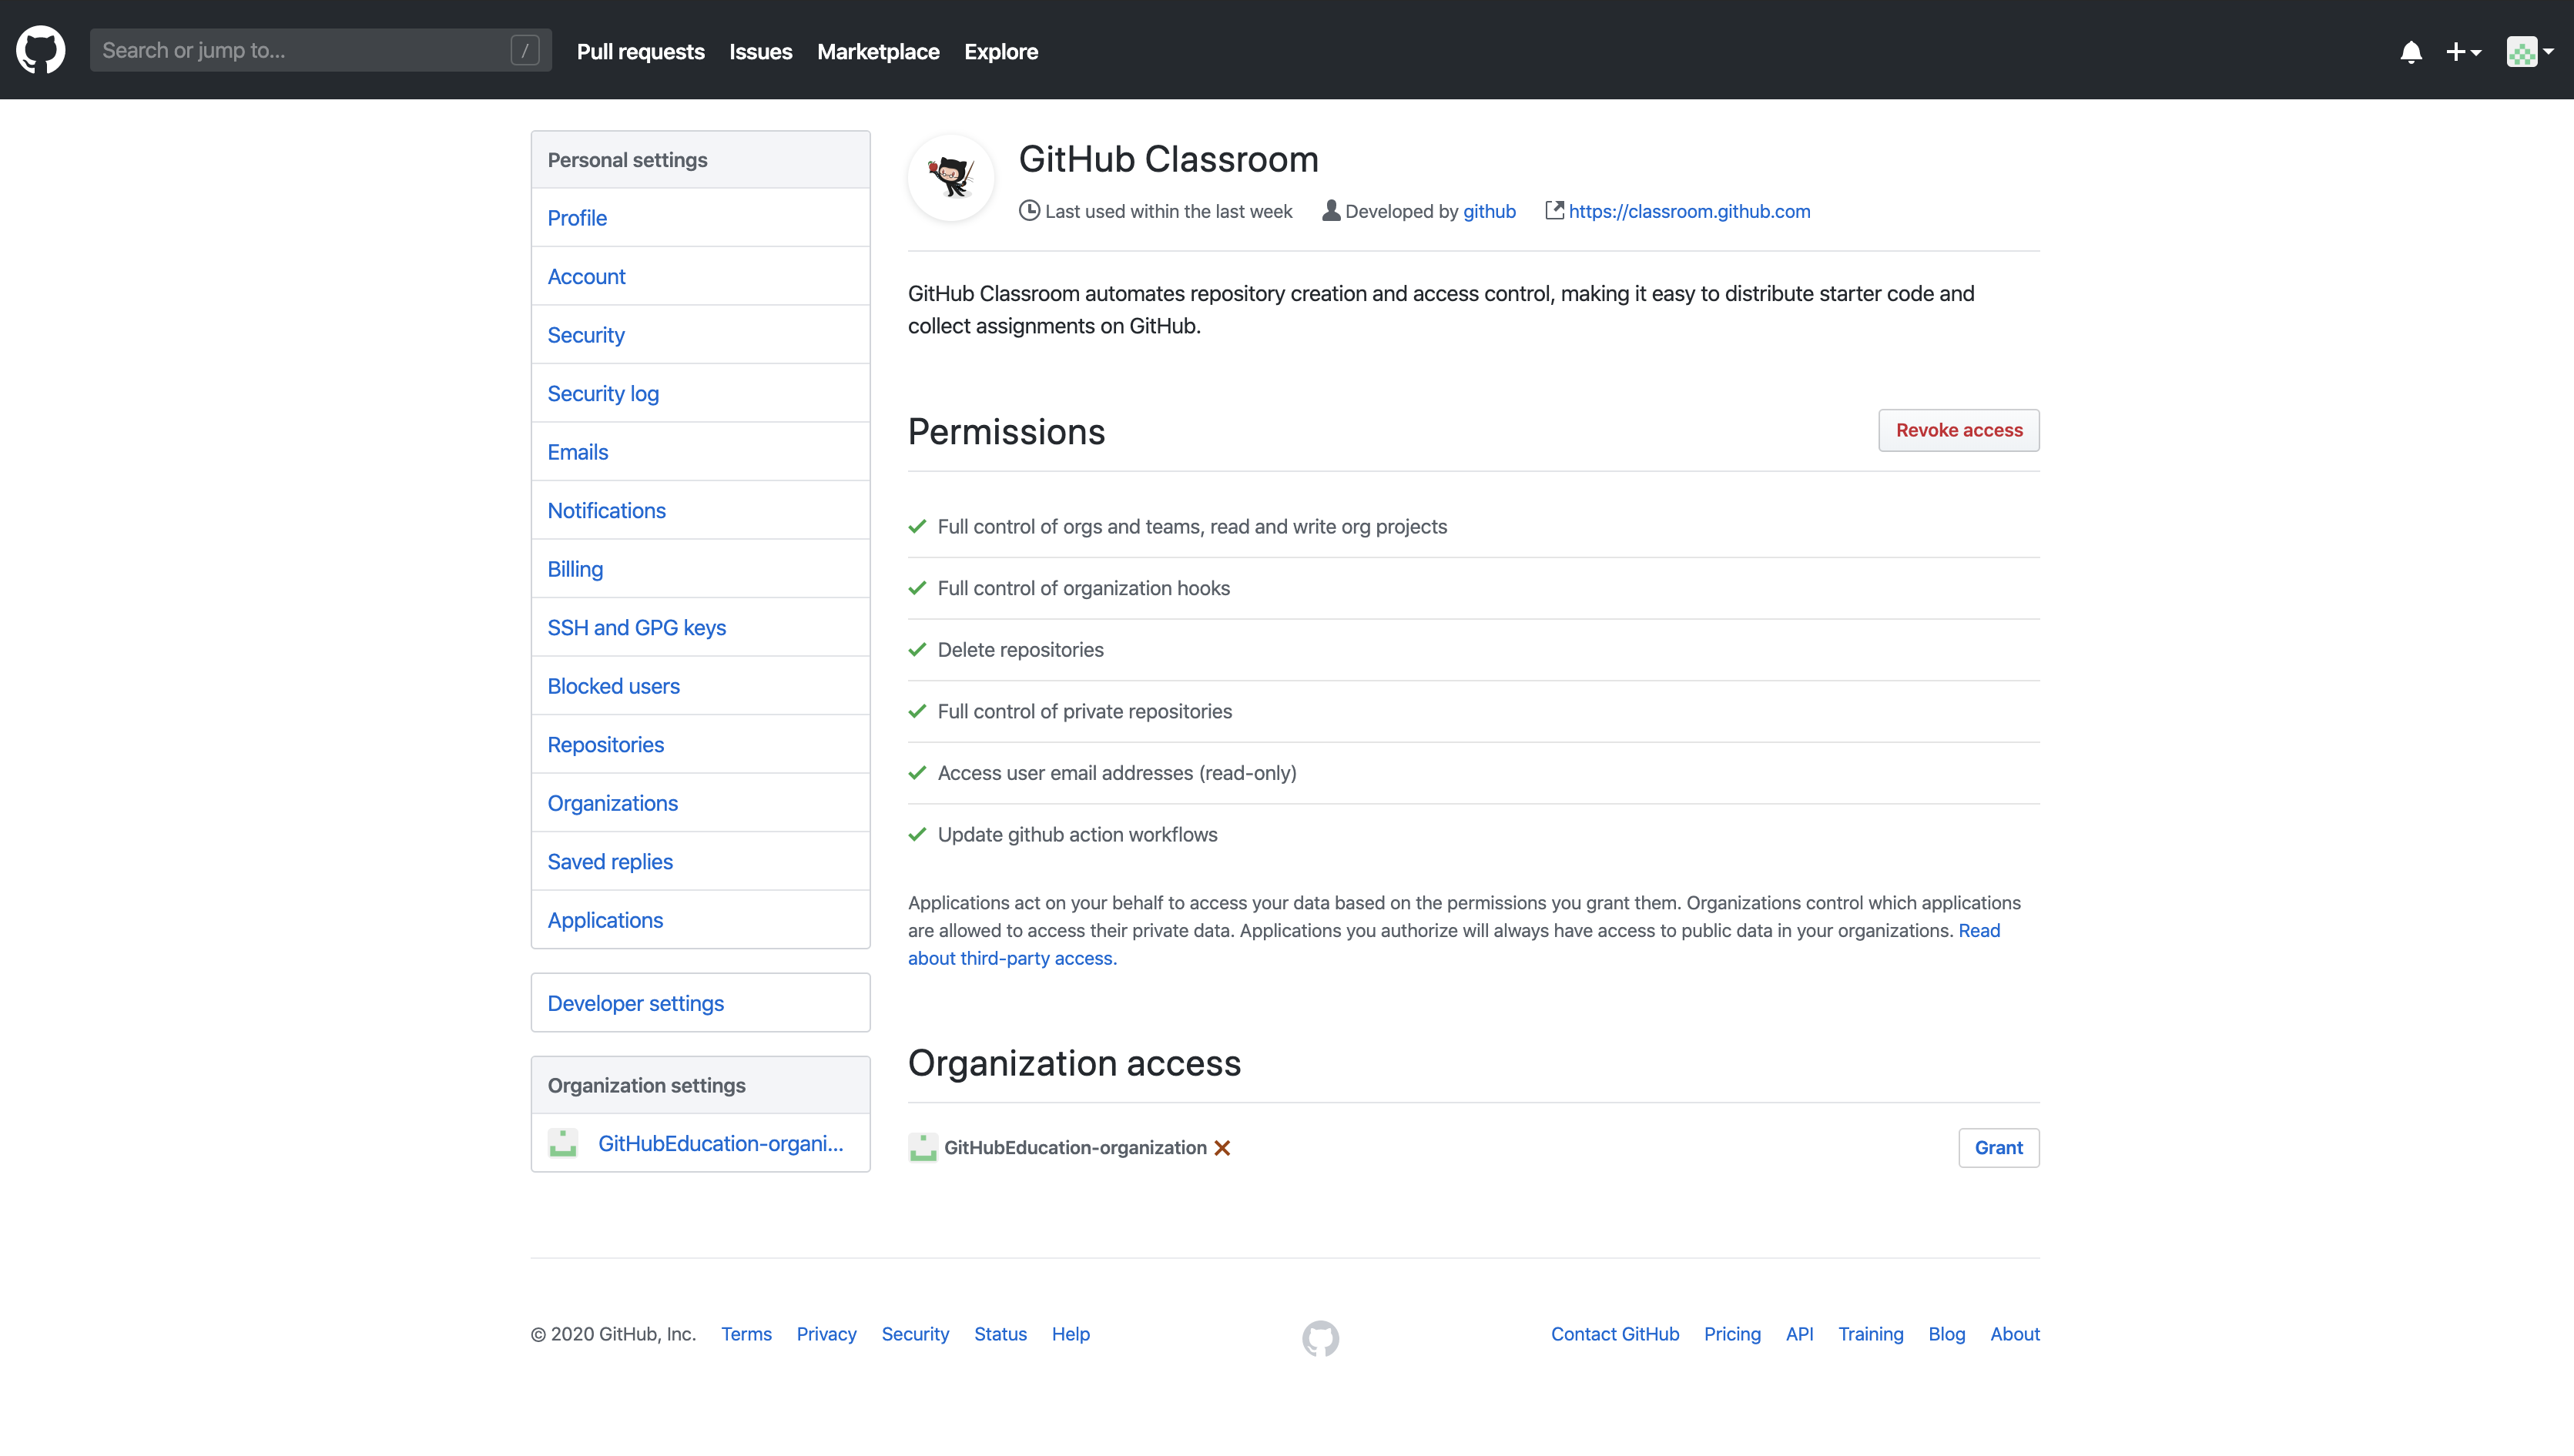Open Explore in top navigation
Image resolution: width=2574 pixels, height=1456 pixels.
pos(1001,52)
